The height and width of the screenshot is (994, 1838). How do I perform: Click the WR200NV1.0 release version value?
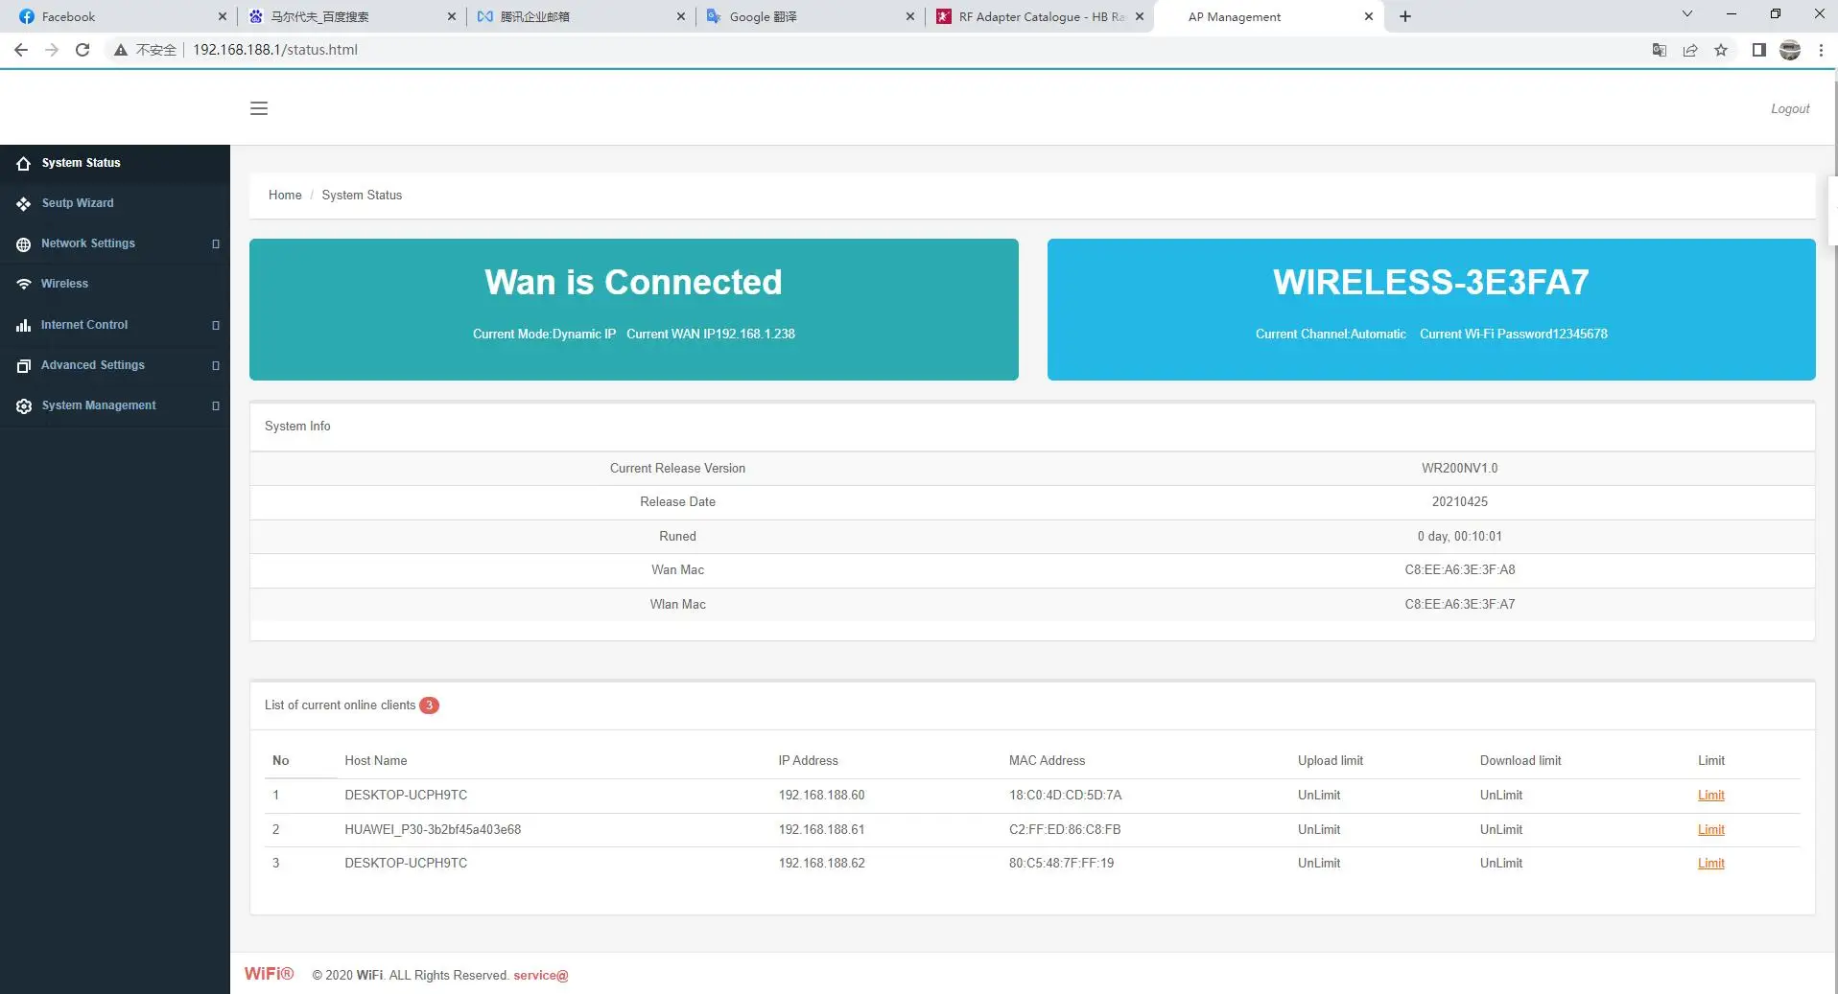(x=1459, y=469)
